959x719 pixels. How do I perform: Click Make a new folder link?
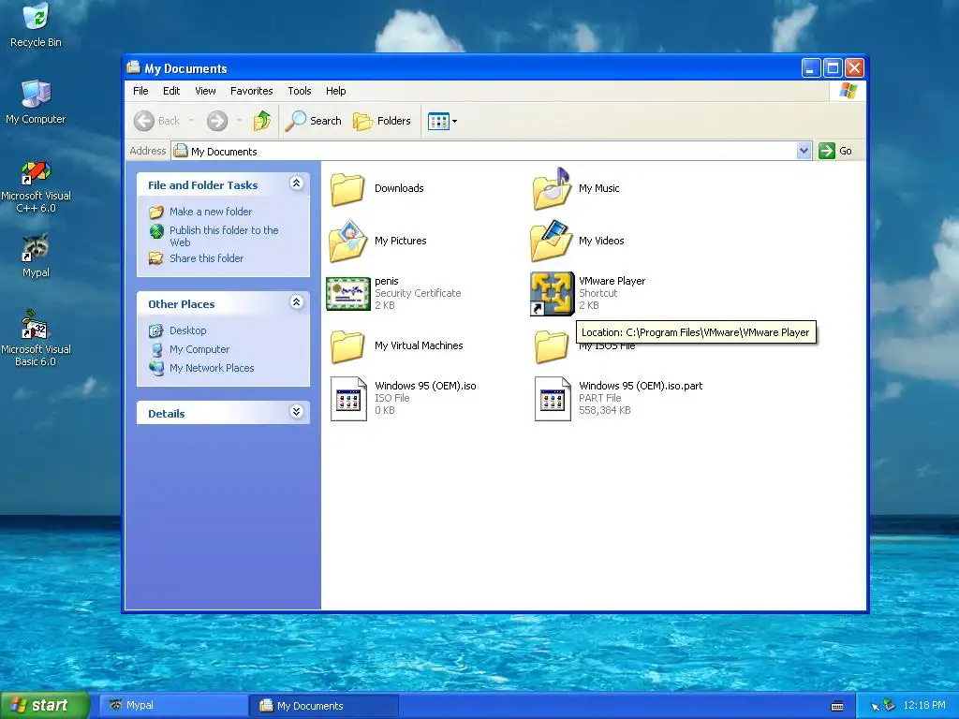coord(211,212)
